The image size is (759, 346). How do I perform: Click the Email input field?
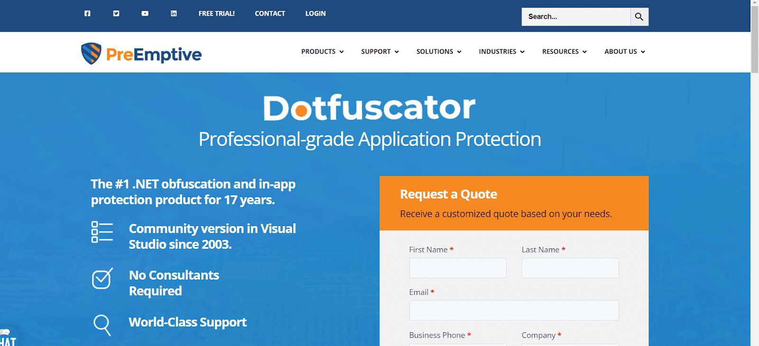(x=514, y=310)
